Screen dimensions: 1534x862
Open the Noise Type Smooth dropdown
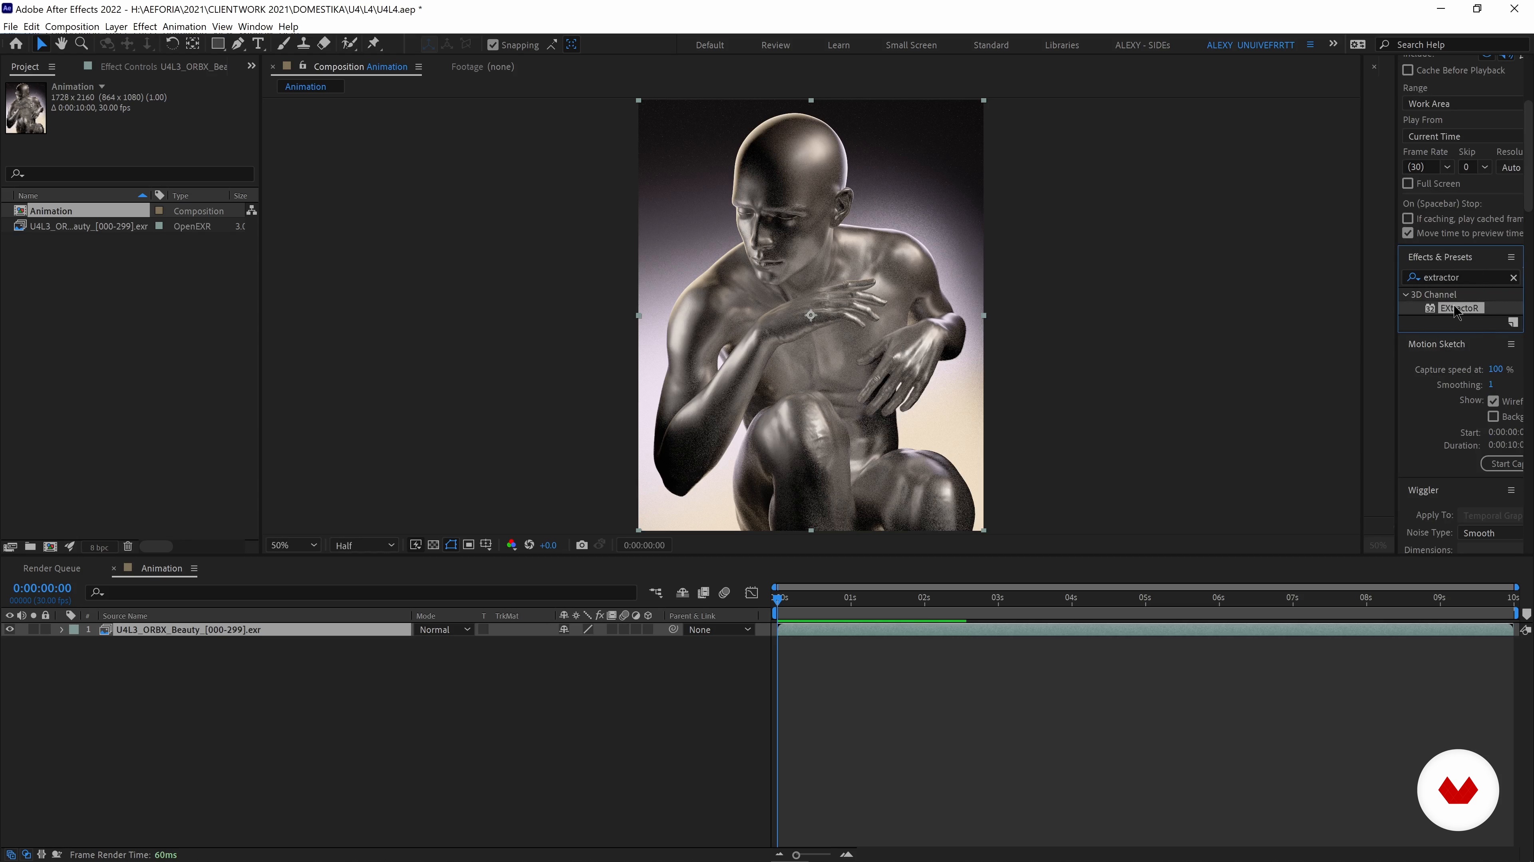click(1490, 533)
